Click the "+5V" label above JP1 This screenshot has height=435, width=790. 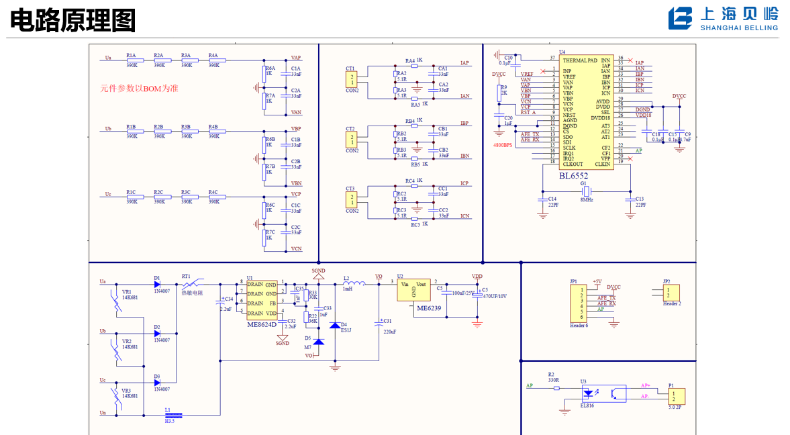(597, 282)
